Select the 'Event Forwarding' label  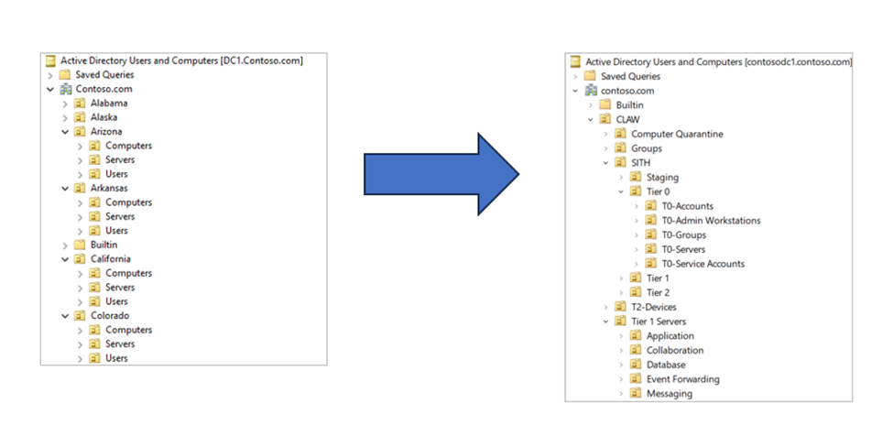click(683, 378)
